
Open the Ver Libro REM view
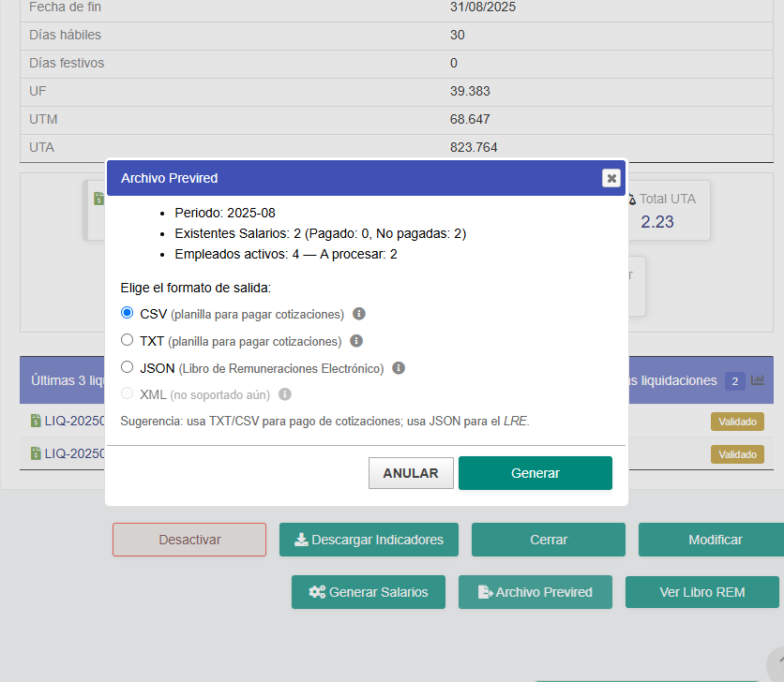pyautogui.click(x=701, y=592)
